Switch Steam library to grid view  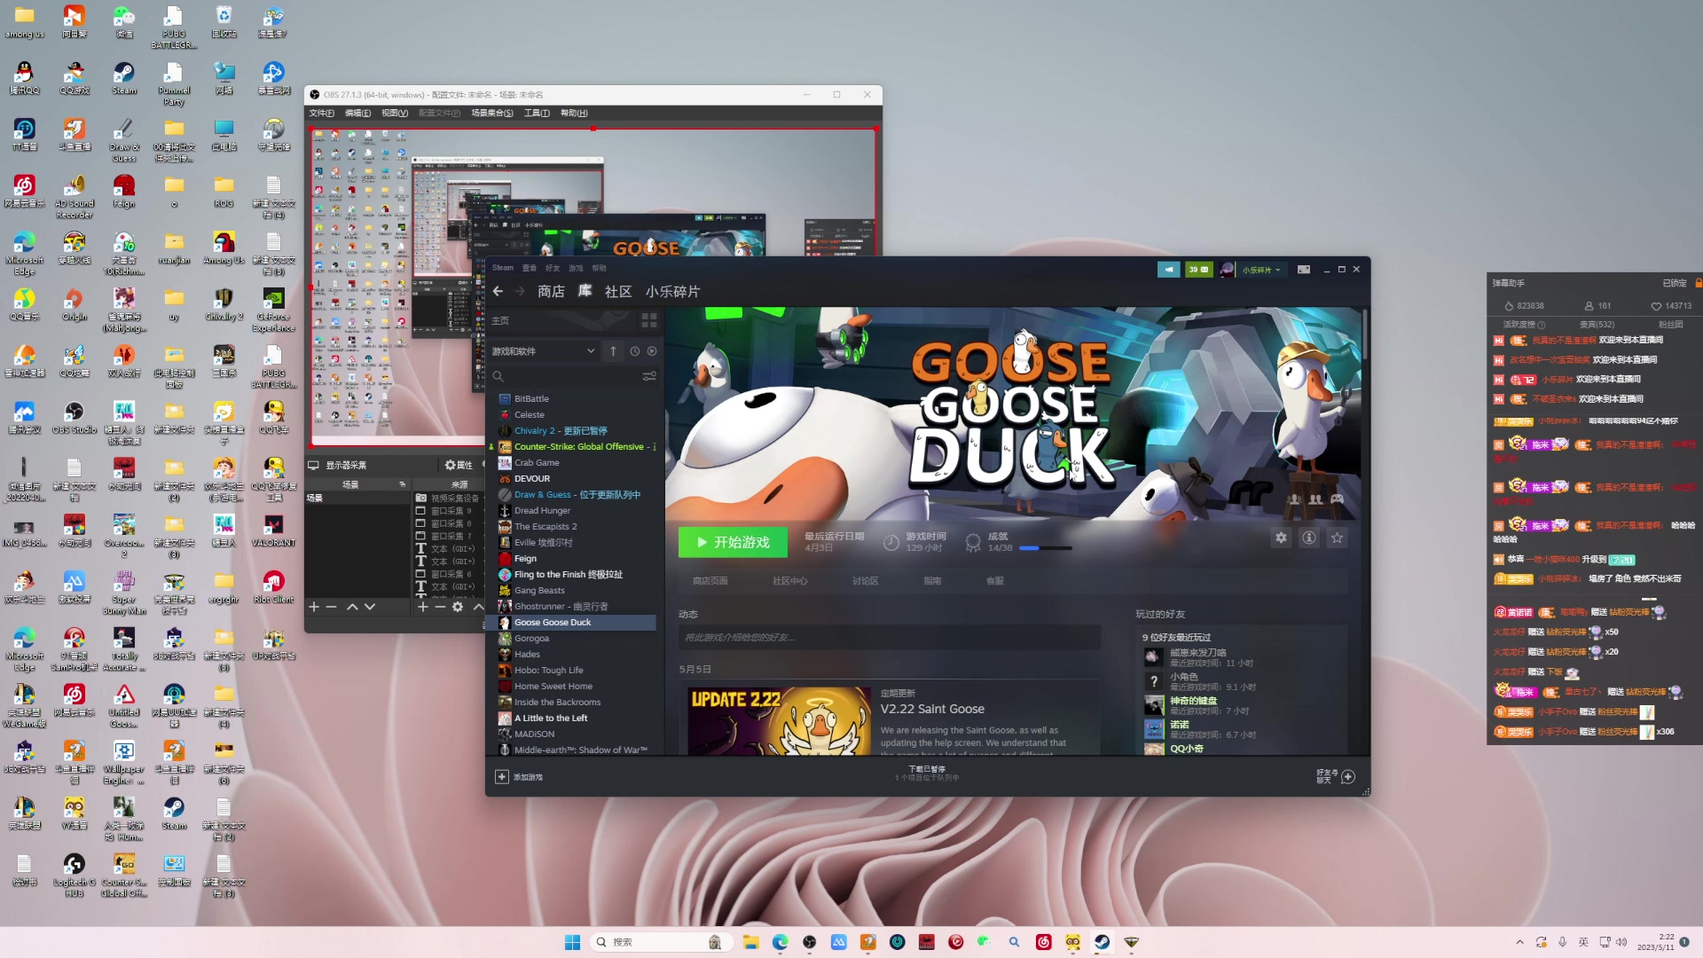click(x=649, y=320)
